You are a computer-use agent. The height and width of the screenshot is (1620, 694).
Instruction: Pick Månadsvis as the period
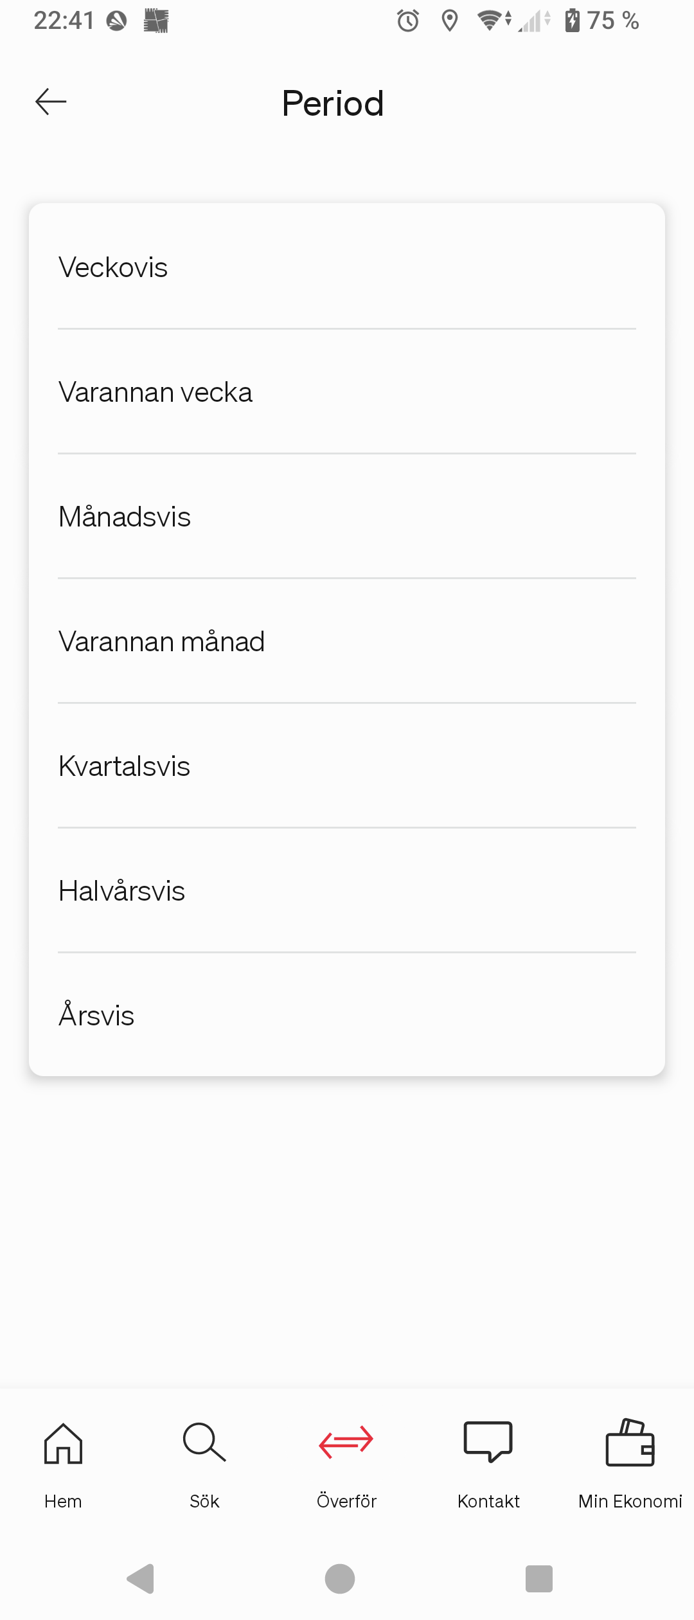pos(347,517)
